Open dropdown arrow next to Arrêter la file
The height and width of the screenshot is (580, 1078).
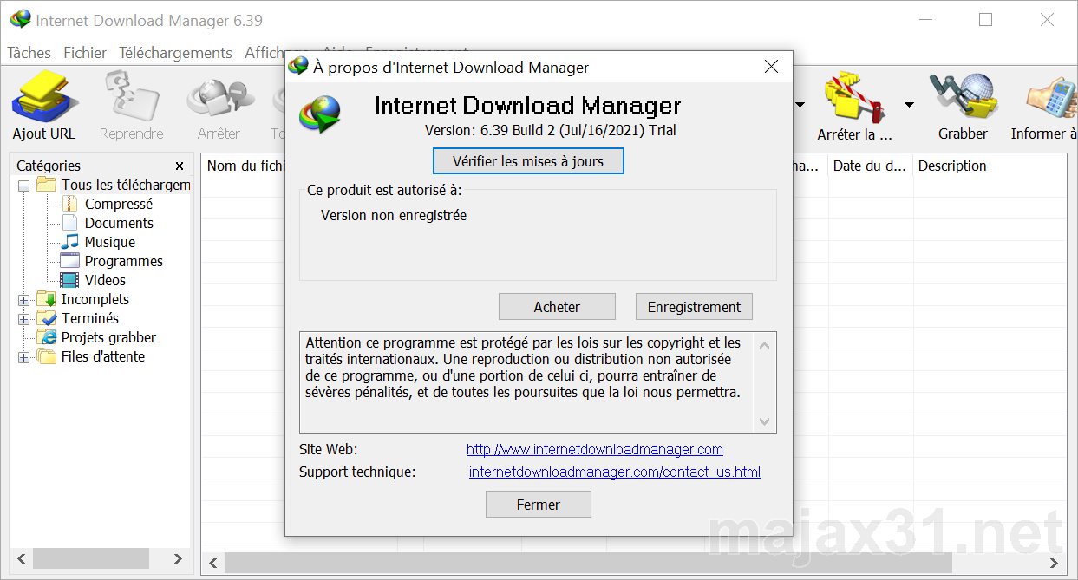pyautogui.click(x=909, y=105)
